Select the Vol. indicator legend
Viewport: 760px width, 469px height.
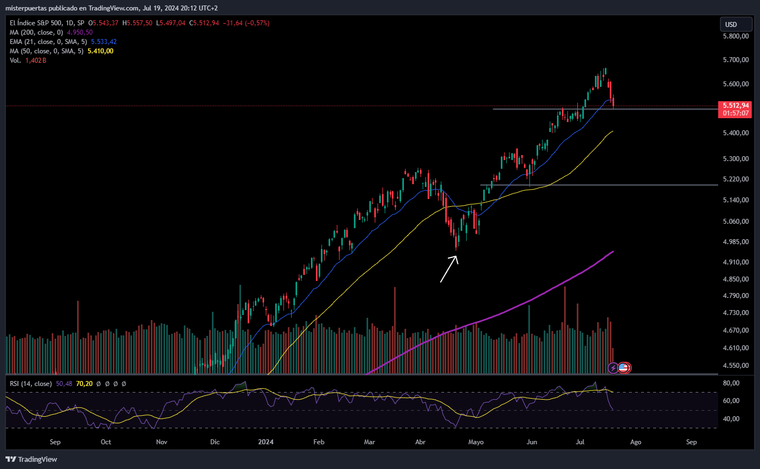[15, 60]
